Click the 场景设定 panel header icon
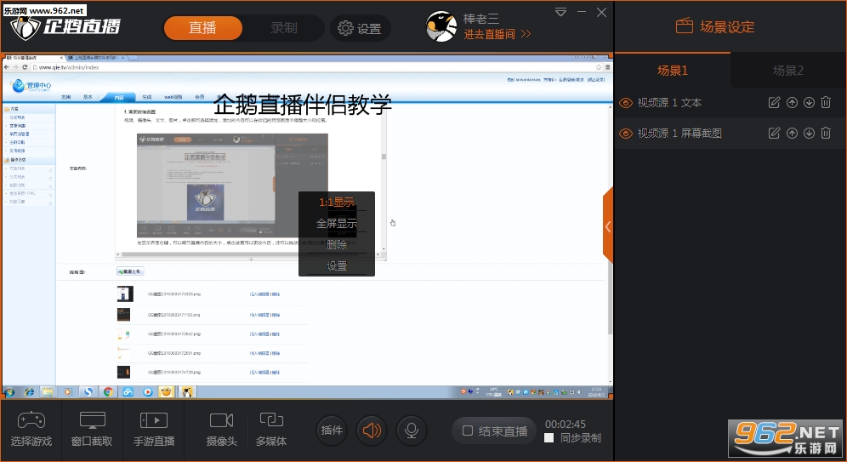Screen dimensions: 847x462 pyautogui.click(x=685, y=26)
